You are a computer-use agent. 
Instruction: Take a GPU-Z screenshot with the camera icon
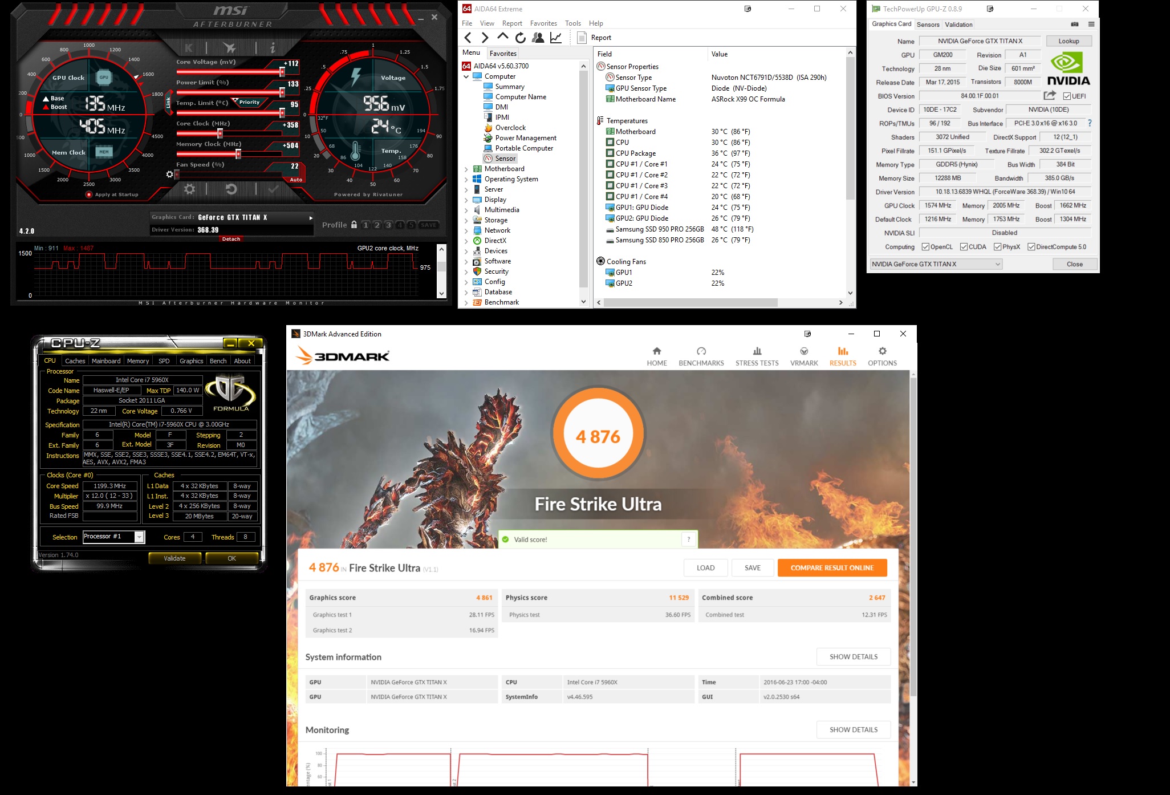click(x=1075, y=24)
